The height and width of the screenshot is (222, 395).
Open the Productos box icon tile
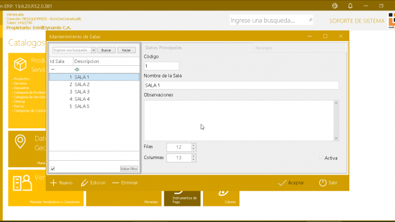[20, 64]
